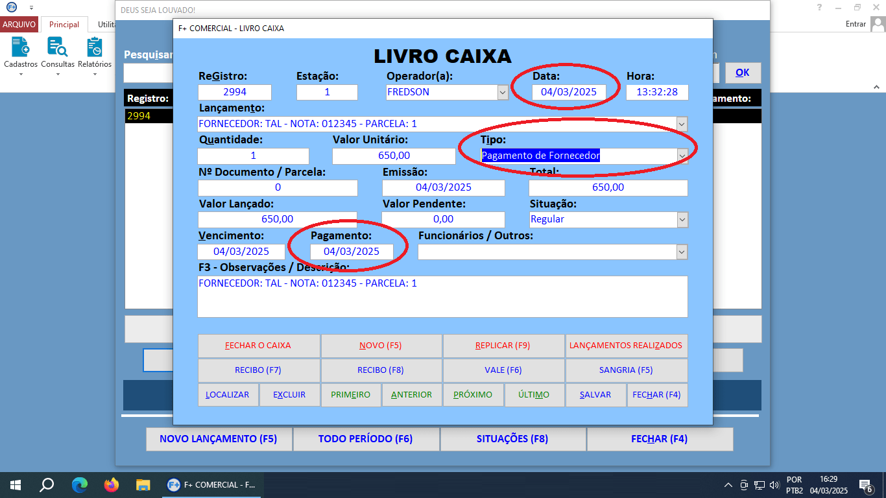Open the Tipo dropdown list

coord(682,156)
